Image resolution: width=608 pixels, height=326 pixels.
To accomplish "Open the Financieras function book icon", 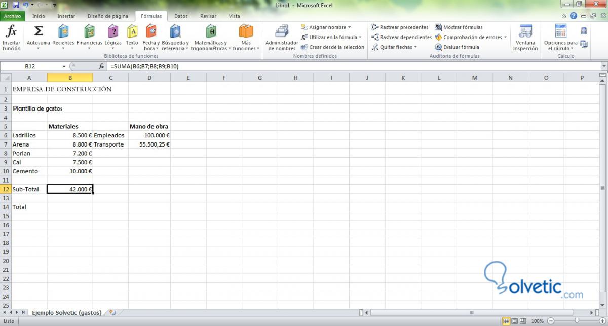I will pos(89,31).
